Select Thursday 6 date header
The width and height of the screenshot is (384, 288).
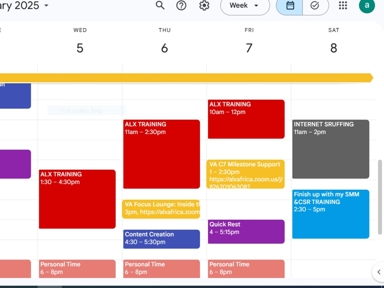[x=164, y=48]
